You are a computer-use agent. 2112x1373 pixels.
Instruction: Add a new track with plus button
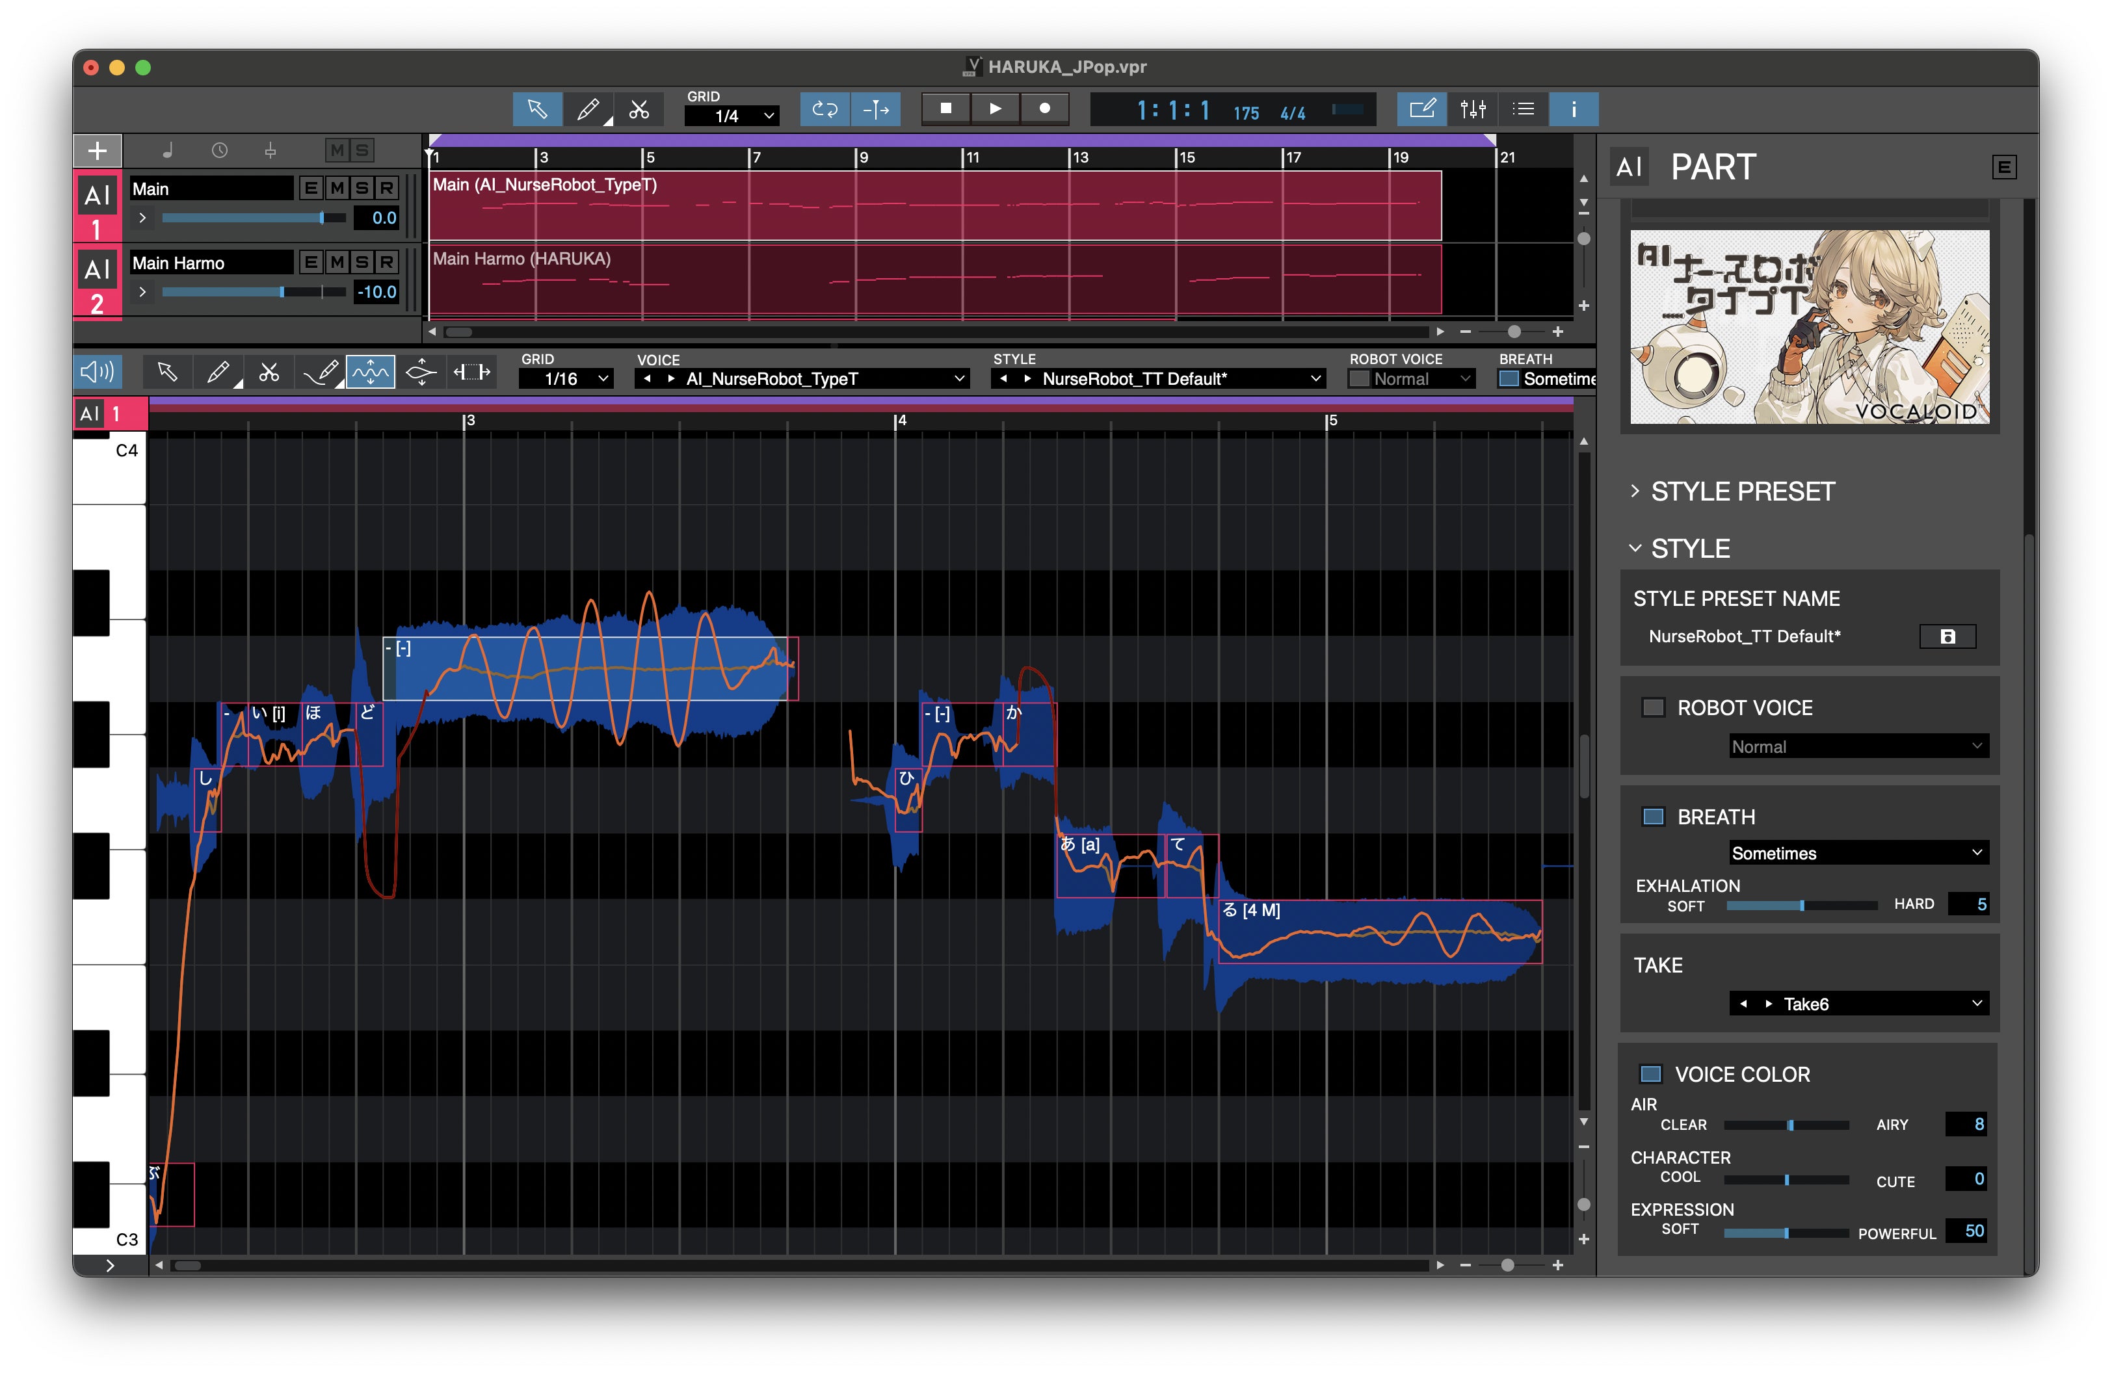pos(98,151)
